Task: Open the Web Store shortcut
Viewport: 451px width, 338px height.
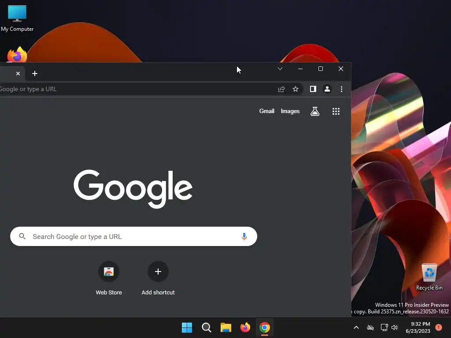Action: click(109, 278)
